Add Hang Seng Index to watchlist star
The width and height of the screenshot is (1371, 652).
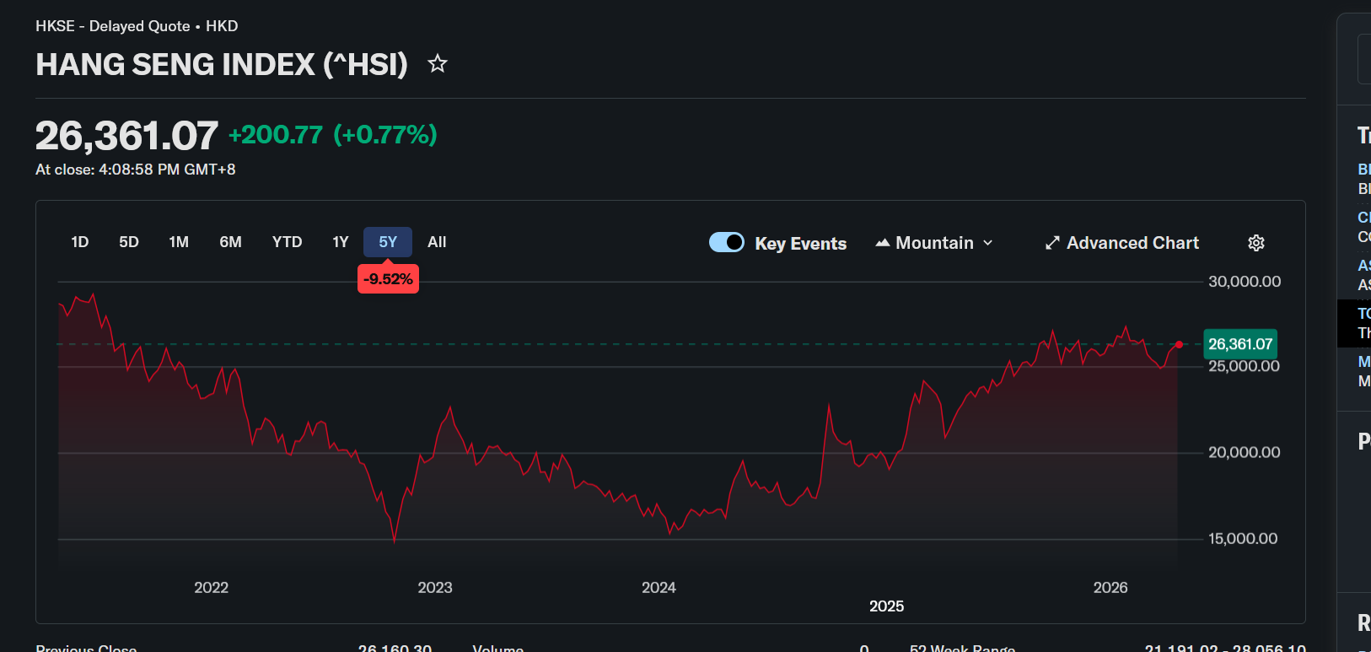click(437, 63)
